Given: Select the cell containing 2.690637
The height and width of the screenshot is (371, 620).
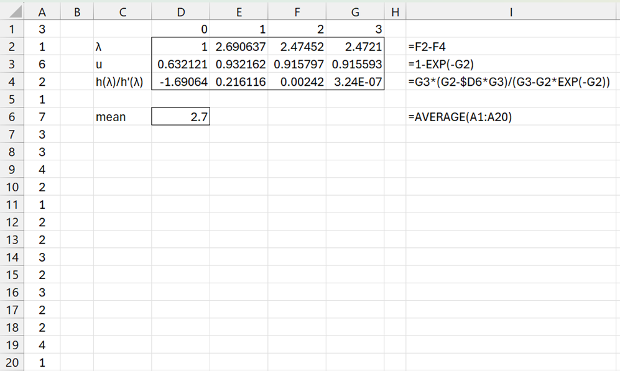Looking at the screenshot, I should coord(239,47).
